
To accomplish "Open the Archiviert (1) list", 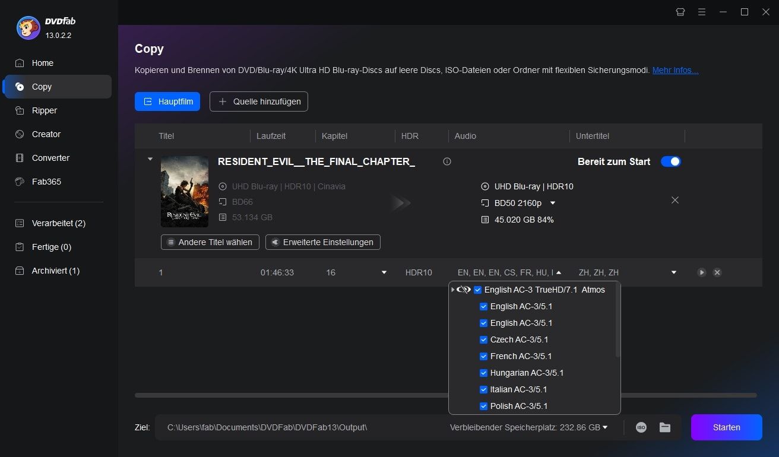I will tap(57, 271).
